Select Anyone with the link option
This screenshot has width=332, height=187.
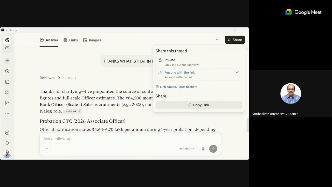click(x=199, y=75)
